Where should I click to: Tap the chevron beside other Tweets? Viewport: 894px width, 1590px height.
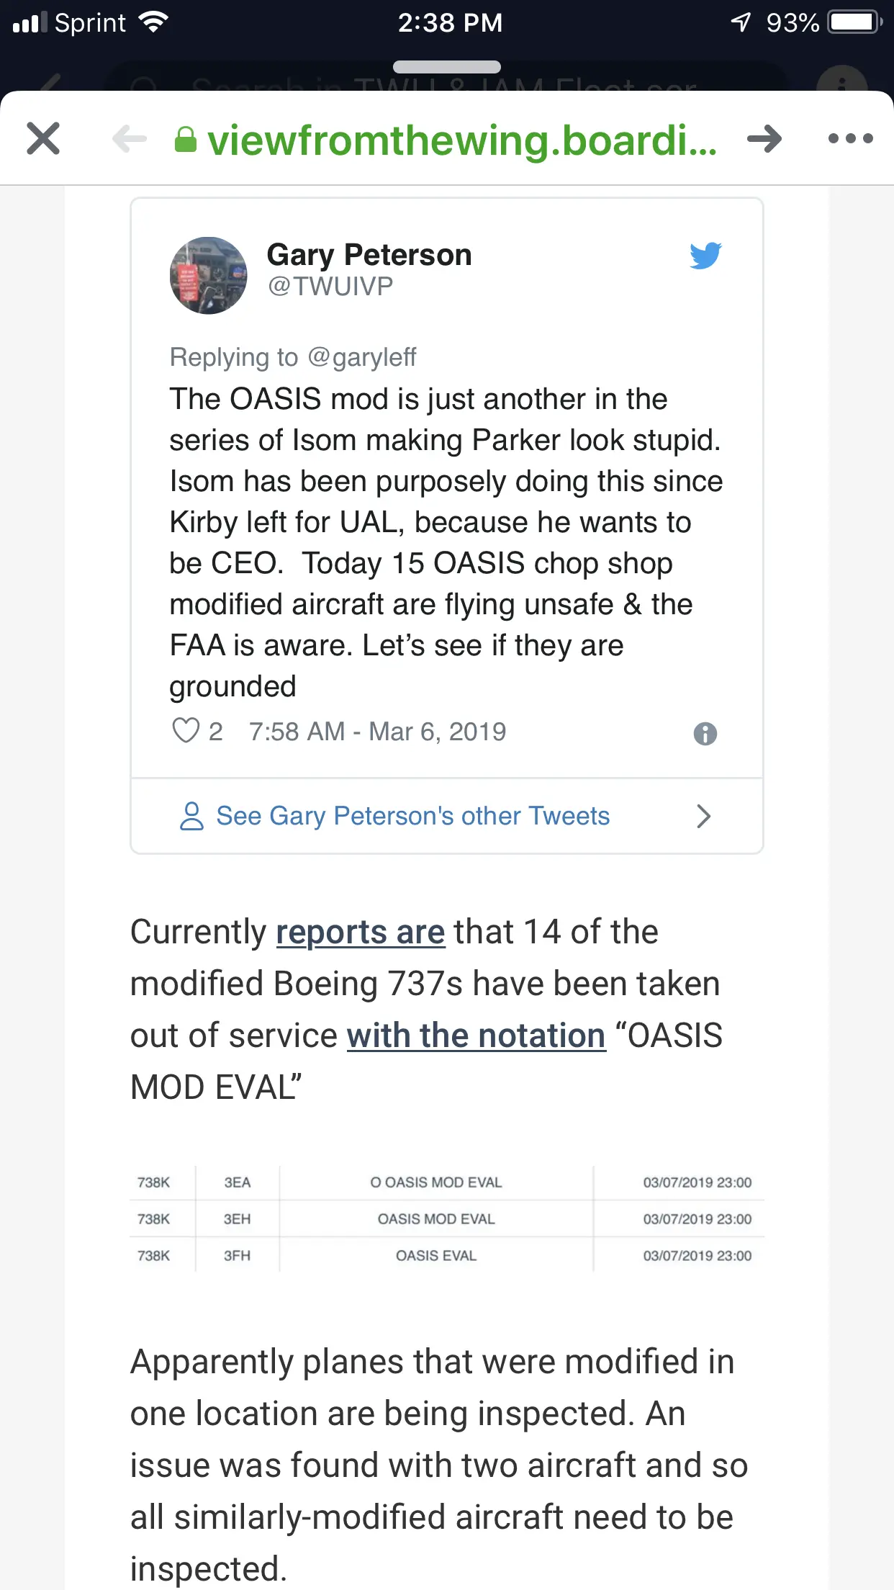[x=703, y=816]
